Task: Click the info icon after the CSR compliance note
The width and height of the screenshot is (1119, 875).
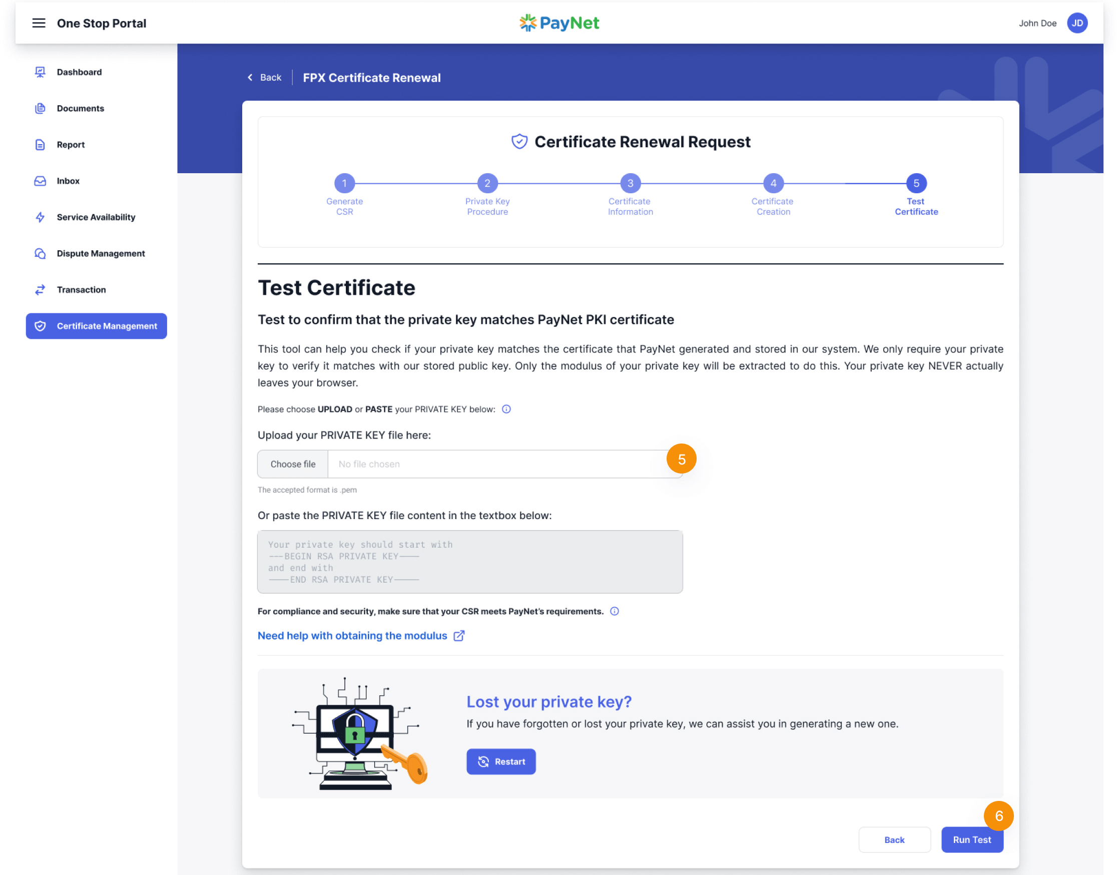Action: coord(615,611)
